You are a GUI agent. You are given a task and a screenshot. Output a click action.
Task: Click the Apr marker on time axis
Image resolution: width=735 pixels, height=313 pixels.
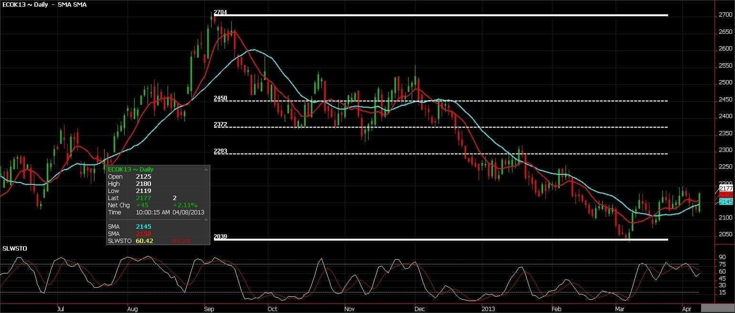click(686, 309)
